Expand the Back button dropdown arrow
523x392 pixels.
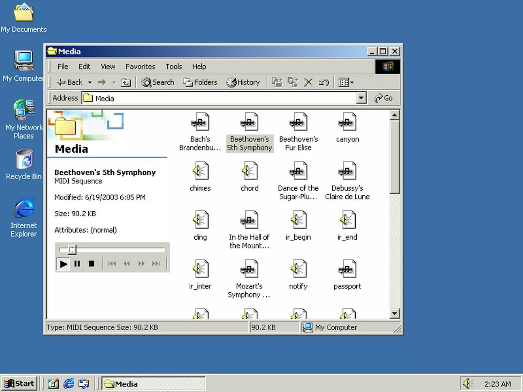pyautogui.click(x=89, y=82)
